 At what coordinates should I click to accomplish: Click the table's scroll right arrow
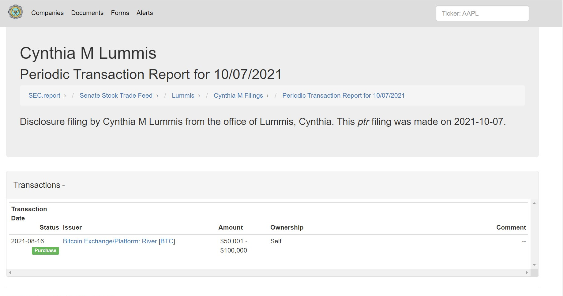[x=527, y=272]
